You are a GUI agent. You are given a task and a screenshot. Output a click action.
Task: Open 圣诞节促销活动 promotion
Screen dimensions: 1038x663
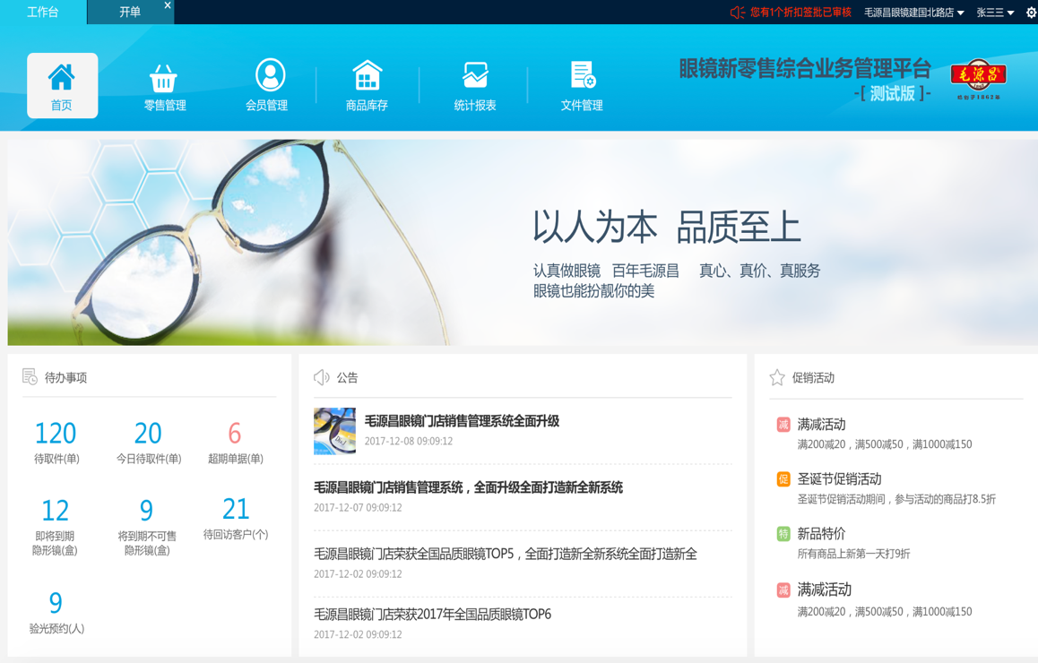(x=839, y=479)
